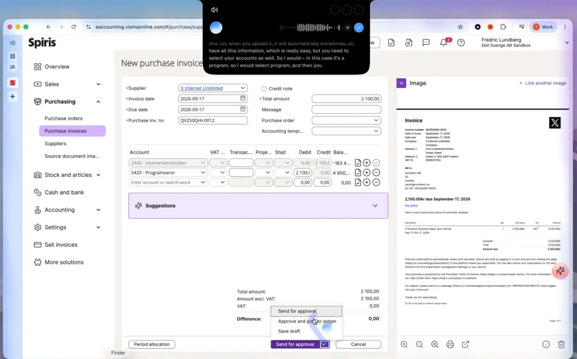Open browser extensions puzzle icon
Viewport: 577px width, 359px height.
tap(503, 27)
